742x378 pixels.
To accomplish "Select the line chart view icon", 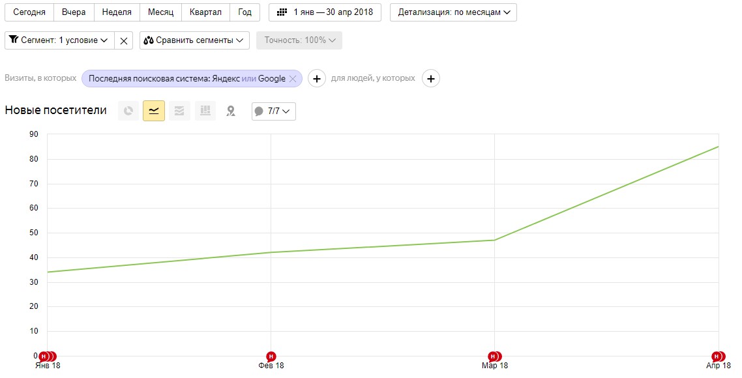I will tap(154, 111).
